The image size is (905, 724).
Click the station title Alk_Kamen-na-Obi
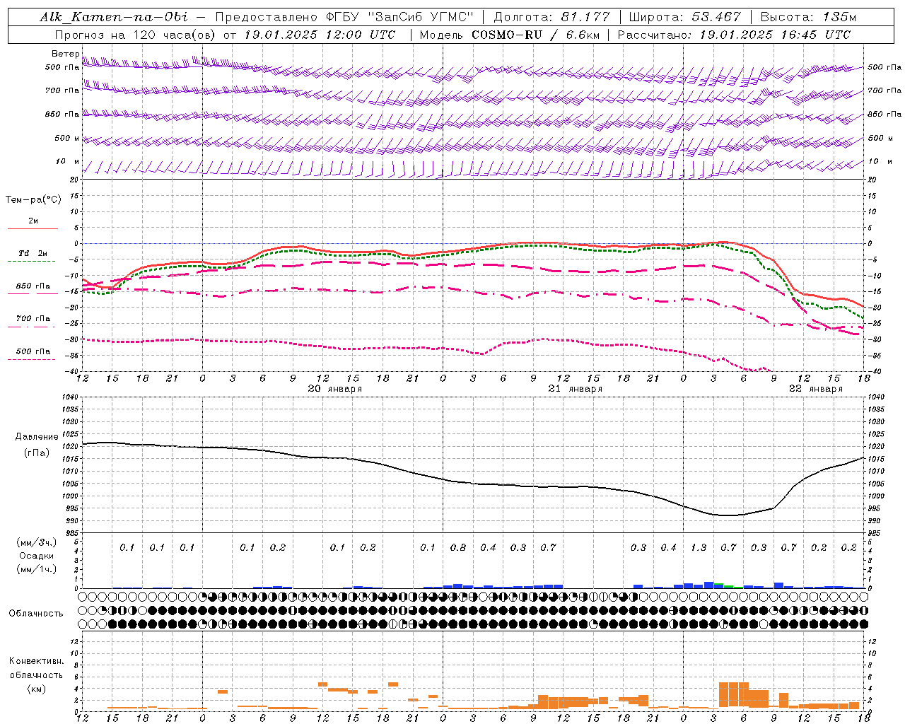(114, 17)
